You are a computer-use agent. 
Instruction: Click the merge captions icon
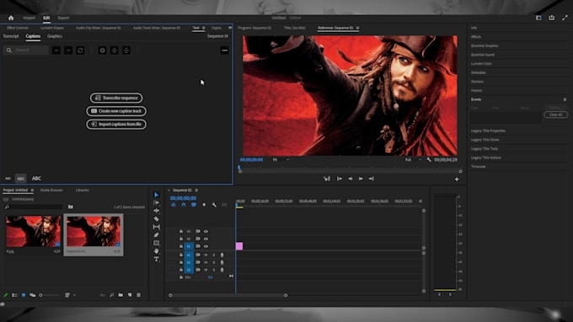(x=126, y=50)
